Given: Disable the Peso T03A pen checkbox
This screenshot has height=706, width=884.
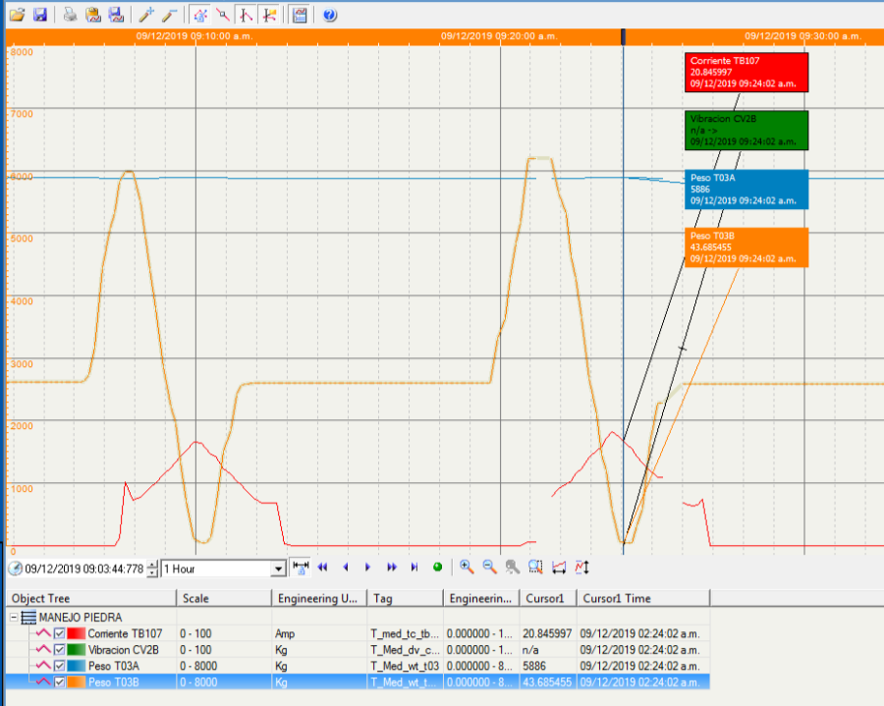Looking at the screenshot, I should [x=59, y=665].
